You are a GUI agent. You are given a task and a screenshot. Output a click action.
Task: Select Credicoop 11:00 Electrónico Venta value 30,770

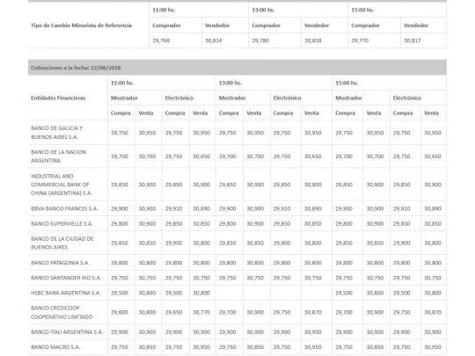201,312
